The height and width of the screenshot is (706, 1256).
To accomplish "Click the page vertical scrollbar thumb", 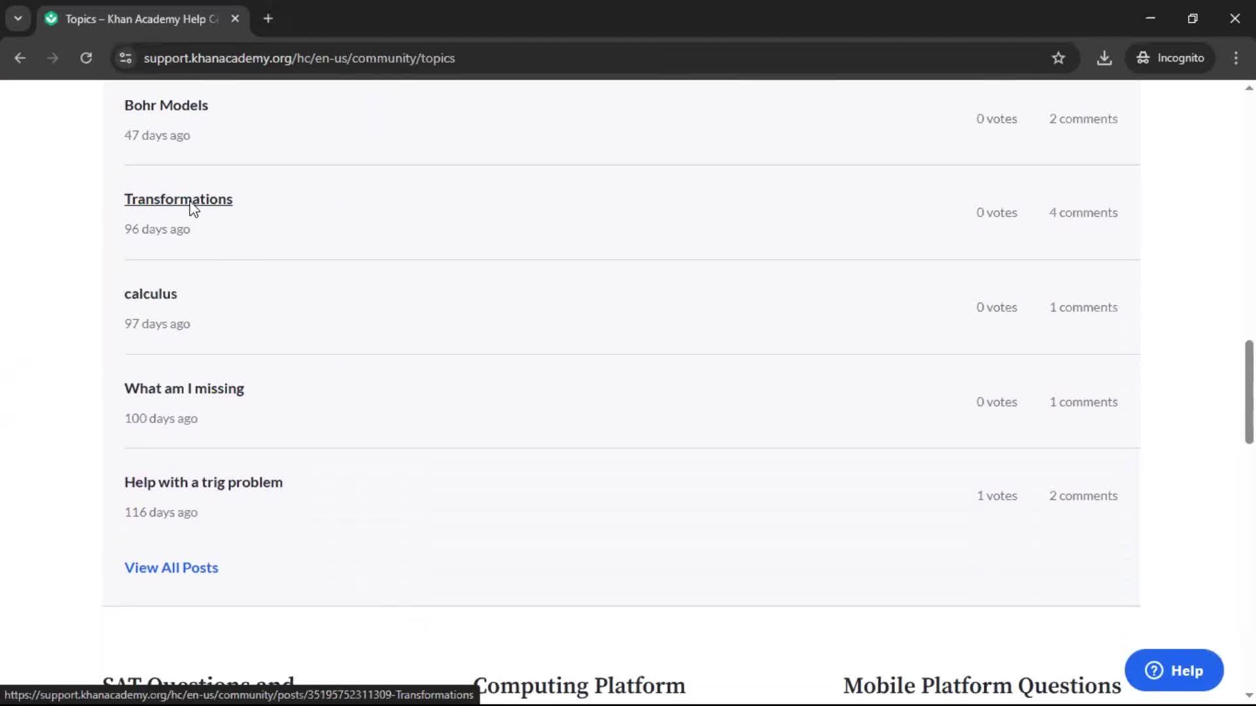I will (1249, 392).
